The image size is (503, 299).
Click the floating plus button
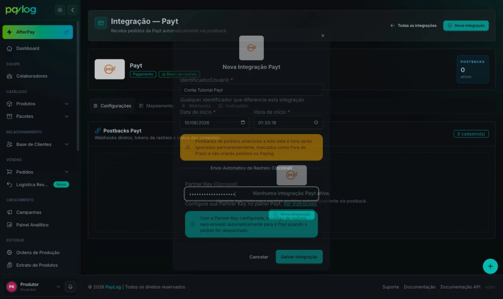point(490,267)
